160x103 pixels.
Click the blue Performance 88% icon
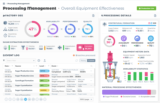click(137, 39)
